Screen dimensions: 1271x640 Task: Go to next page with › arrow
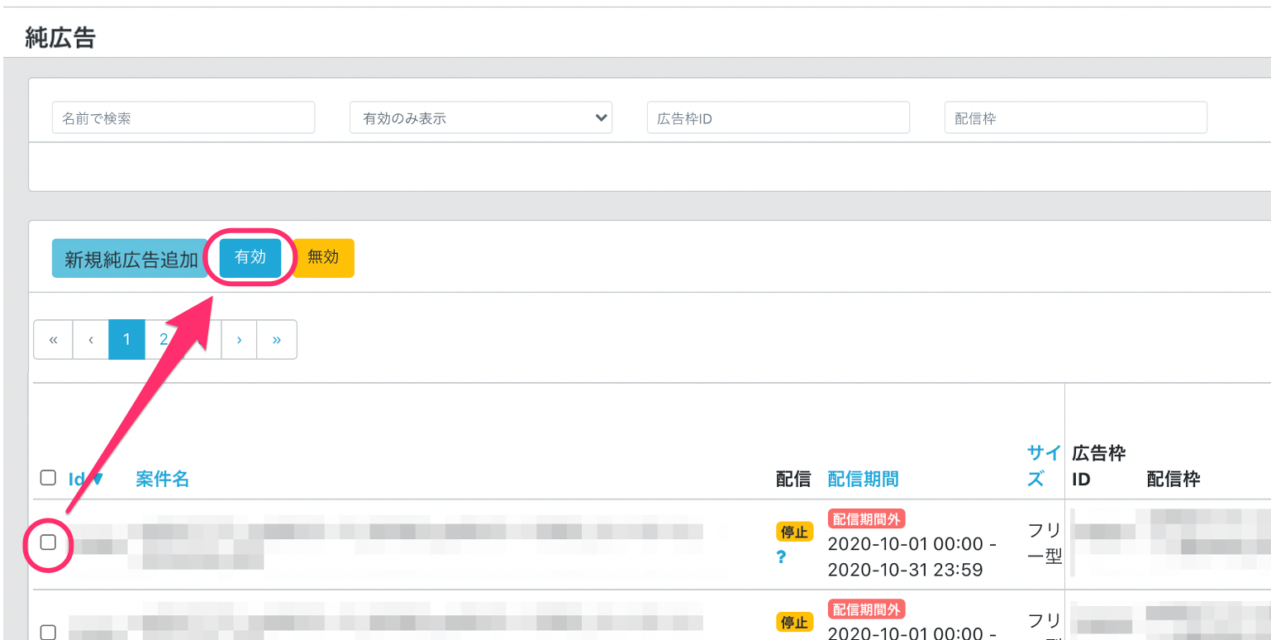239,340
